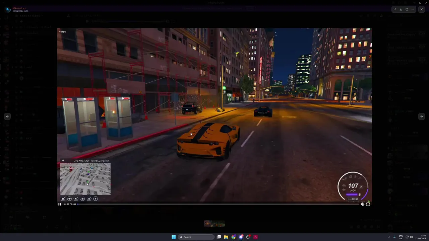Enter fullscreen video mode
Image resolution: width=429 pixels, height=241 pixels.
point(368,204)
